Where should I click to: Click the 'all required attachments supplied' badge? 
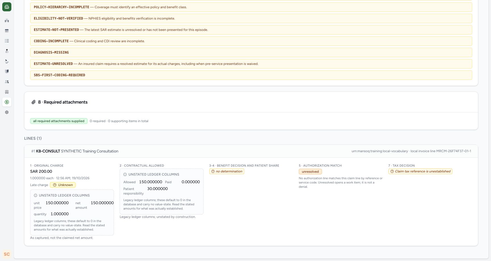pyautogui.click(x=59, y=121)
